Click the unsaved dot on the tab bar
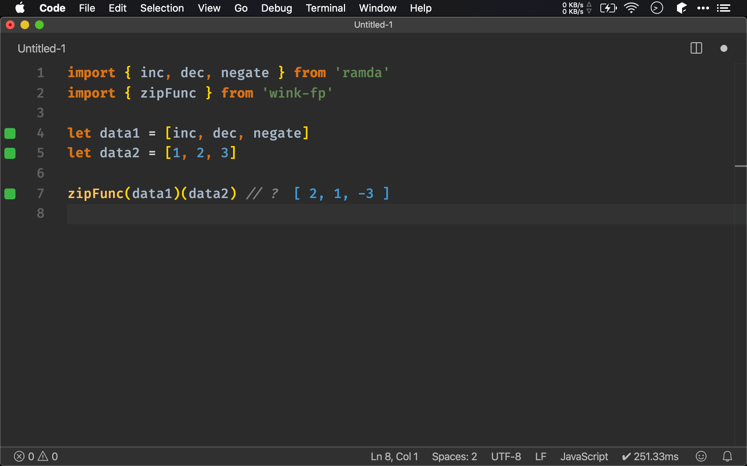The width and height of the screenshot is (747, 466). pyautogui.click(x=724, y=48)
